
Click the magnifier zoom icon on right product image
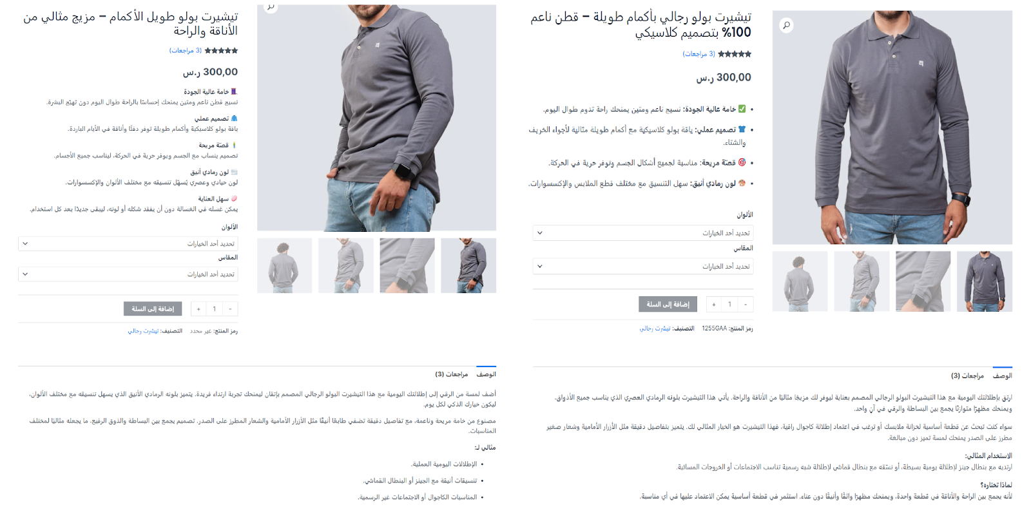click(786, 25)
